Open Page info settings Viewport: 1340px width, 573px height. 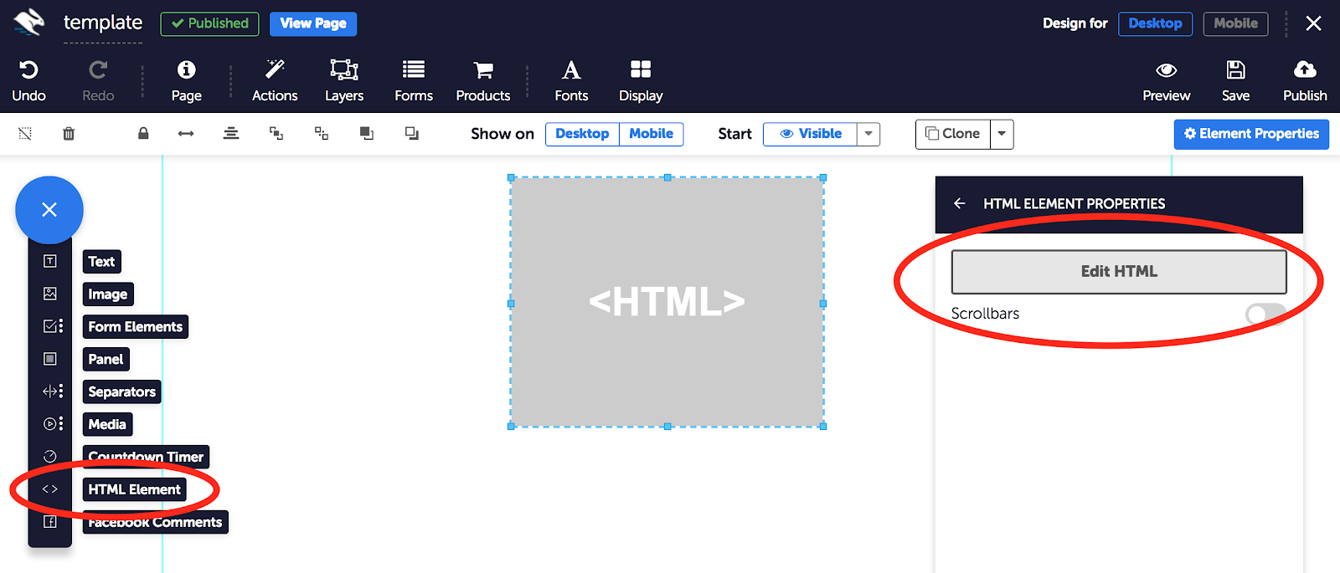pyautogui.click(x=186, y=69)
